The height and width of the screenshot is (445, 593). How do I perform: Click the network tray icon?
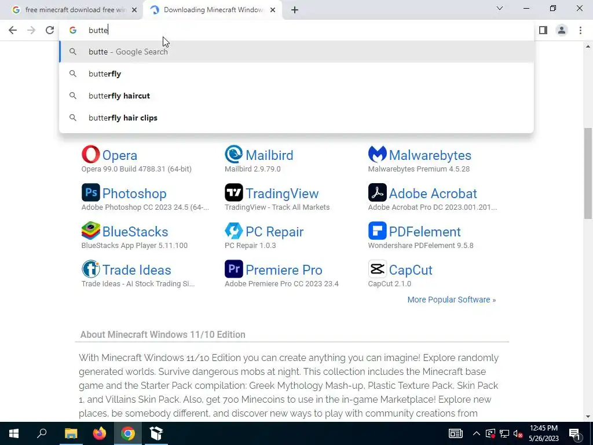504,433
